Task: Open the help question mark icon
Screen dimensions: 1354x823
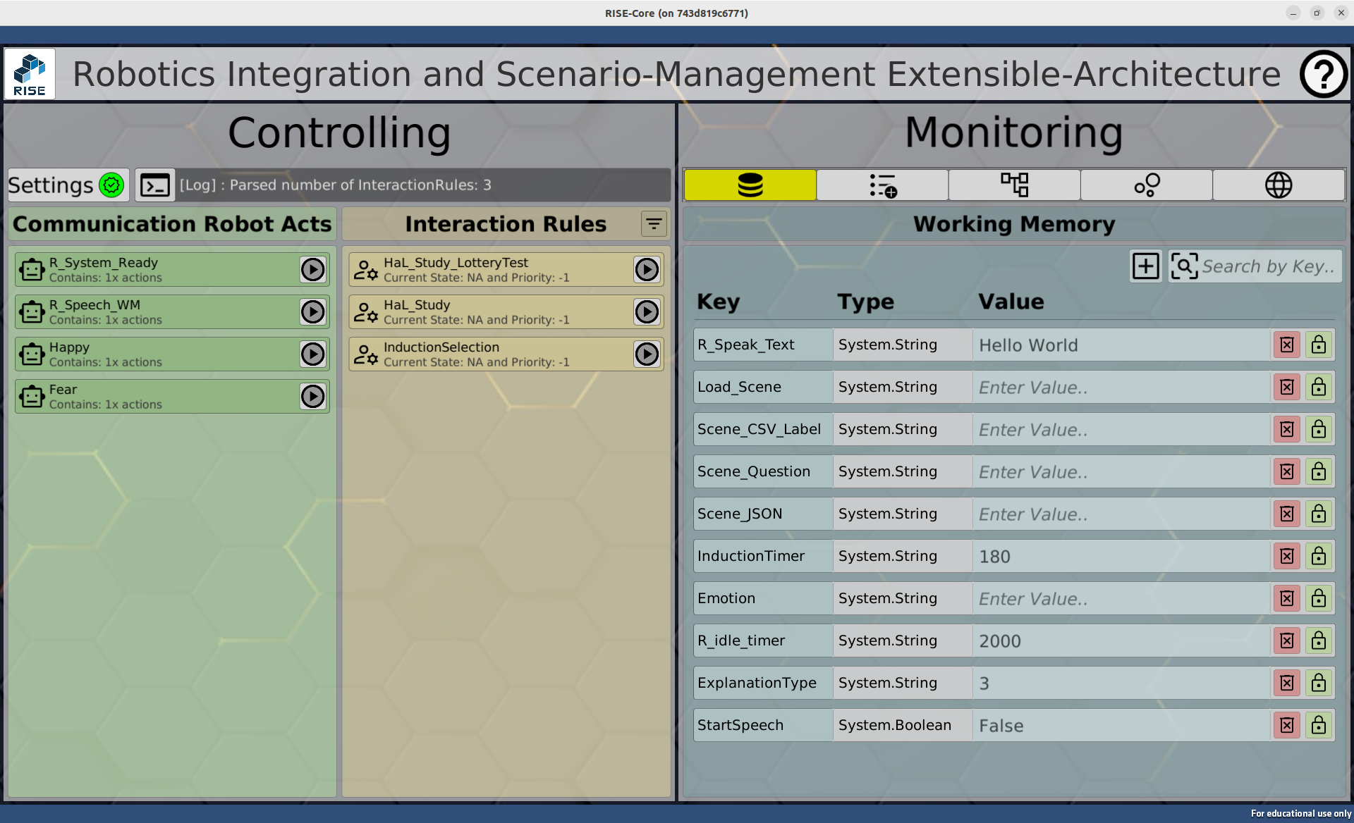Action: point(1323,74)
